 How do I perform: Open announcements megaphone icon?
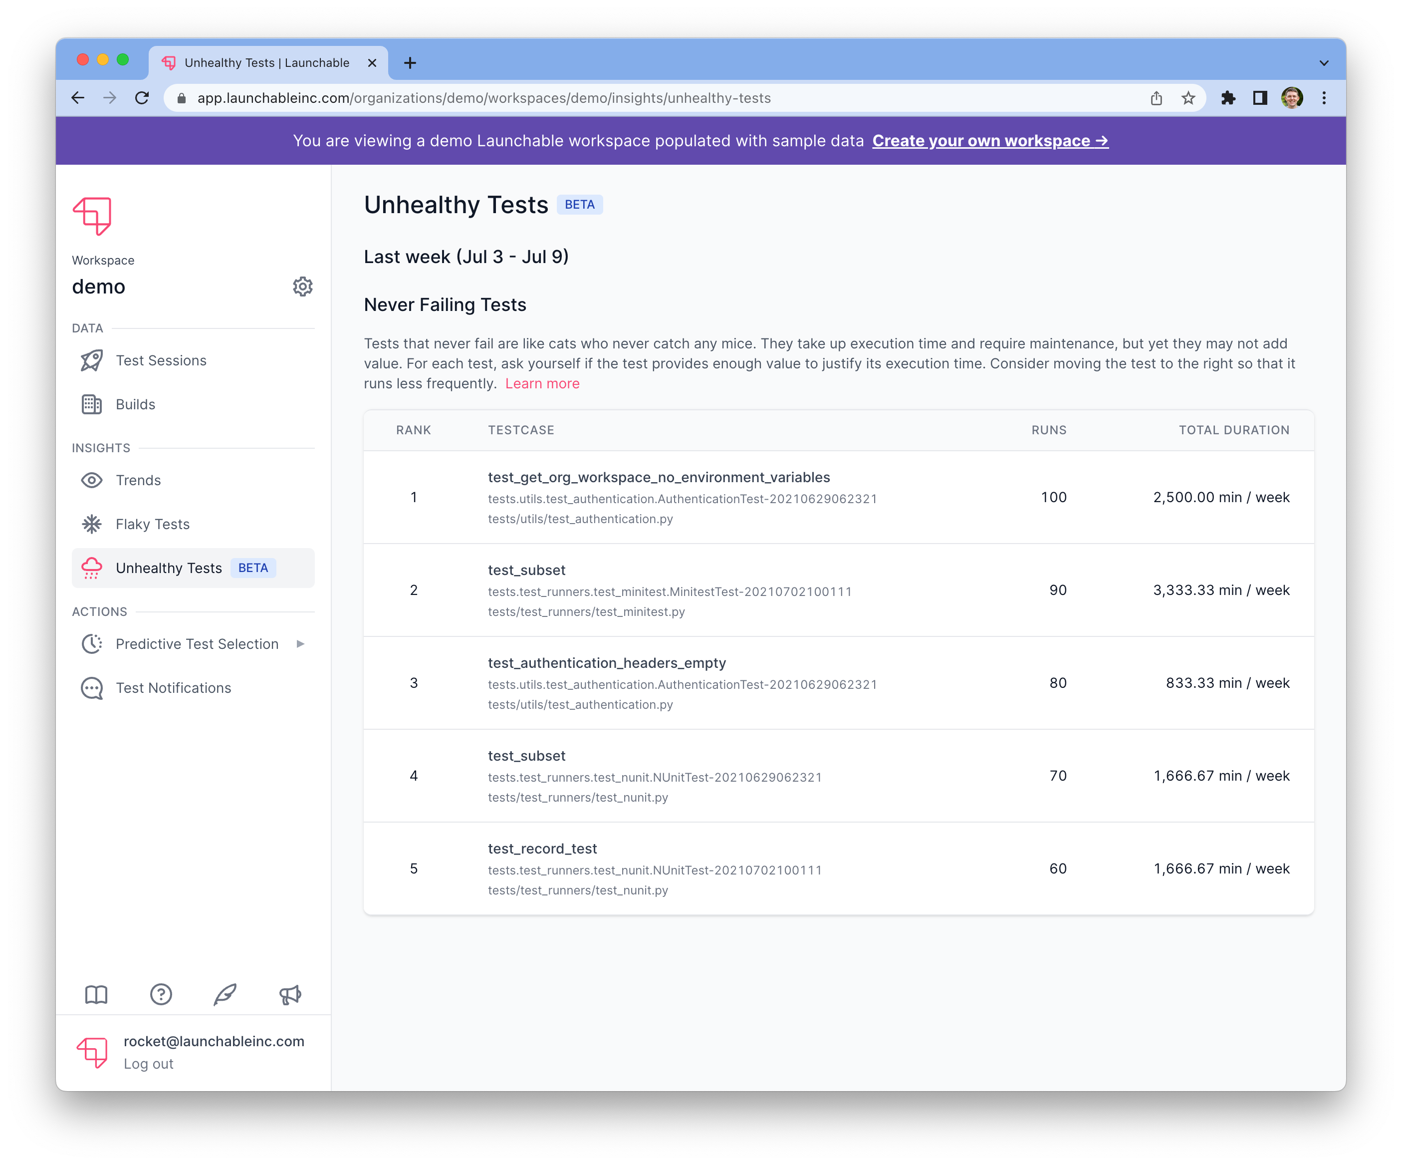point(290,995)
